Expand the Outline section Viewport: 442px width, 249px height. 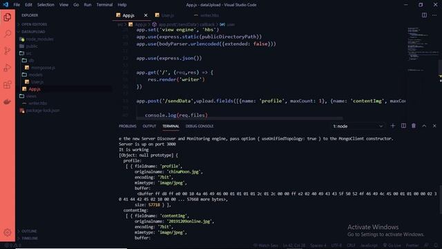[x=29, y=231]
